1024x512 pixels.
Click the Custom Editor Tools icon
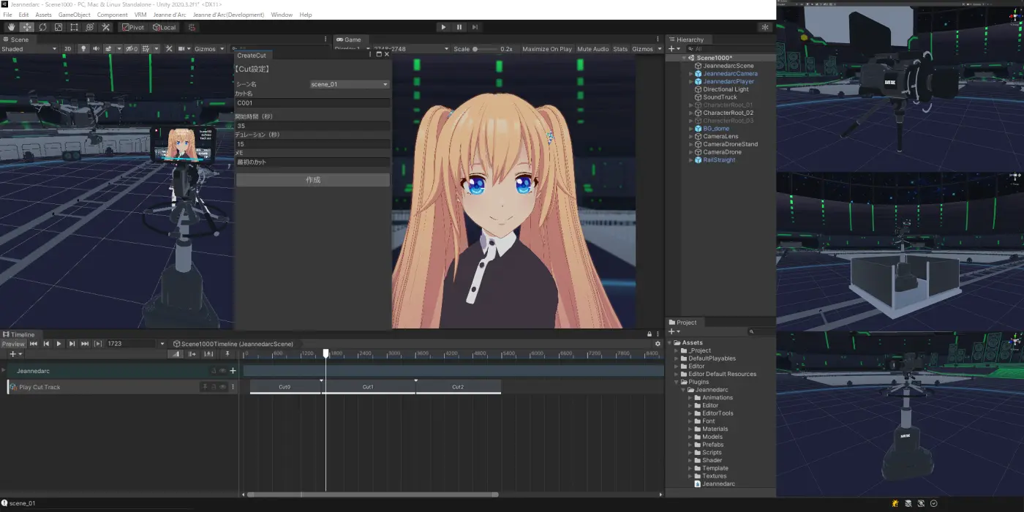click(x=105, y=26)
